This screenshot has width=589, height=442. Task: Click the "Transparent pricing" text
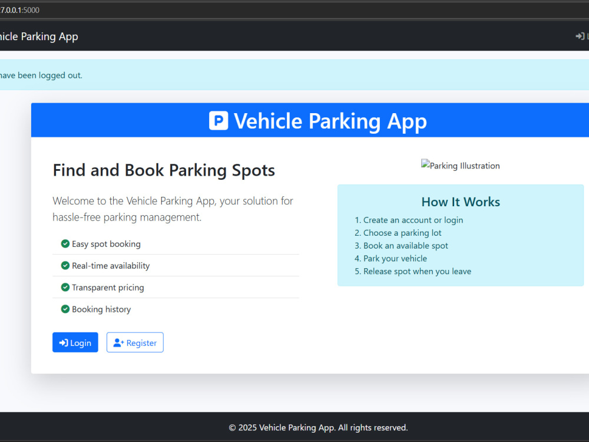point(108,288)
